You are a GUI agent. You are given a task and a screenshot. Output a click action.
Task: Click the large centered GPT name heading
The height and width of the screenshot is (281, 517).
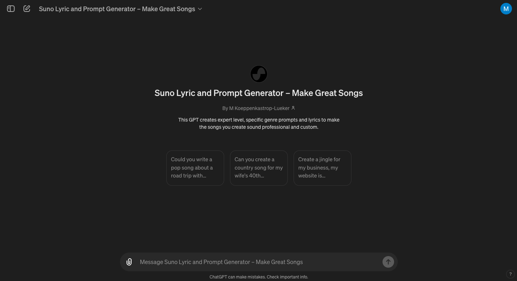(259, 93)
